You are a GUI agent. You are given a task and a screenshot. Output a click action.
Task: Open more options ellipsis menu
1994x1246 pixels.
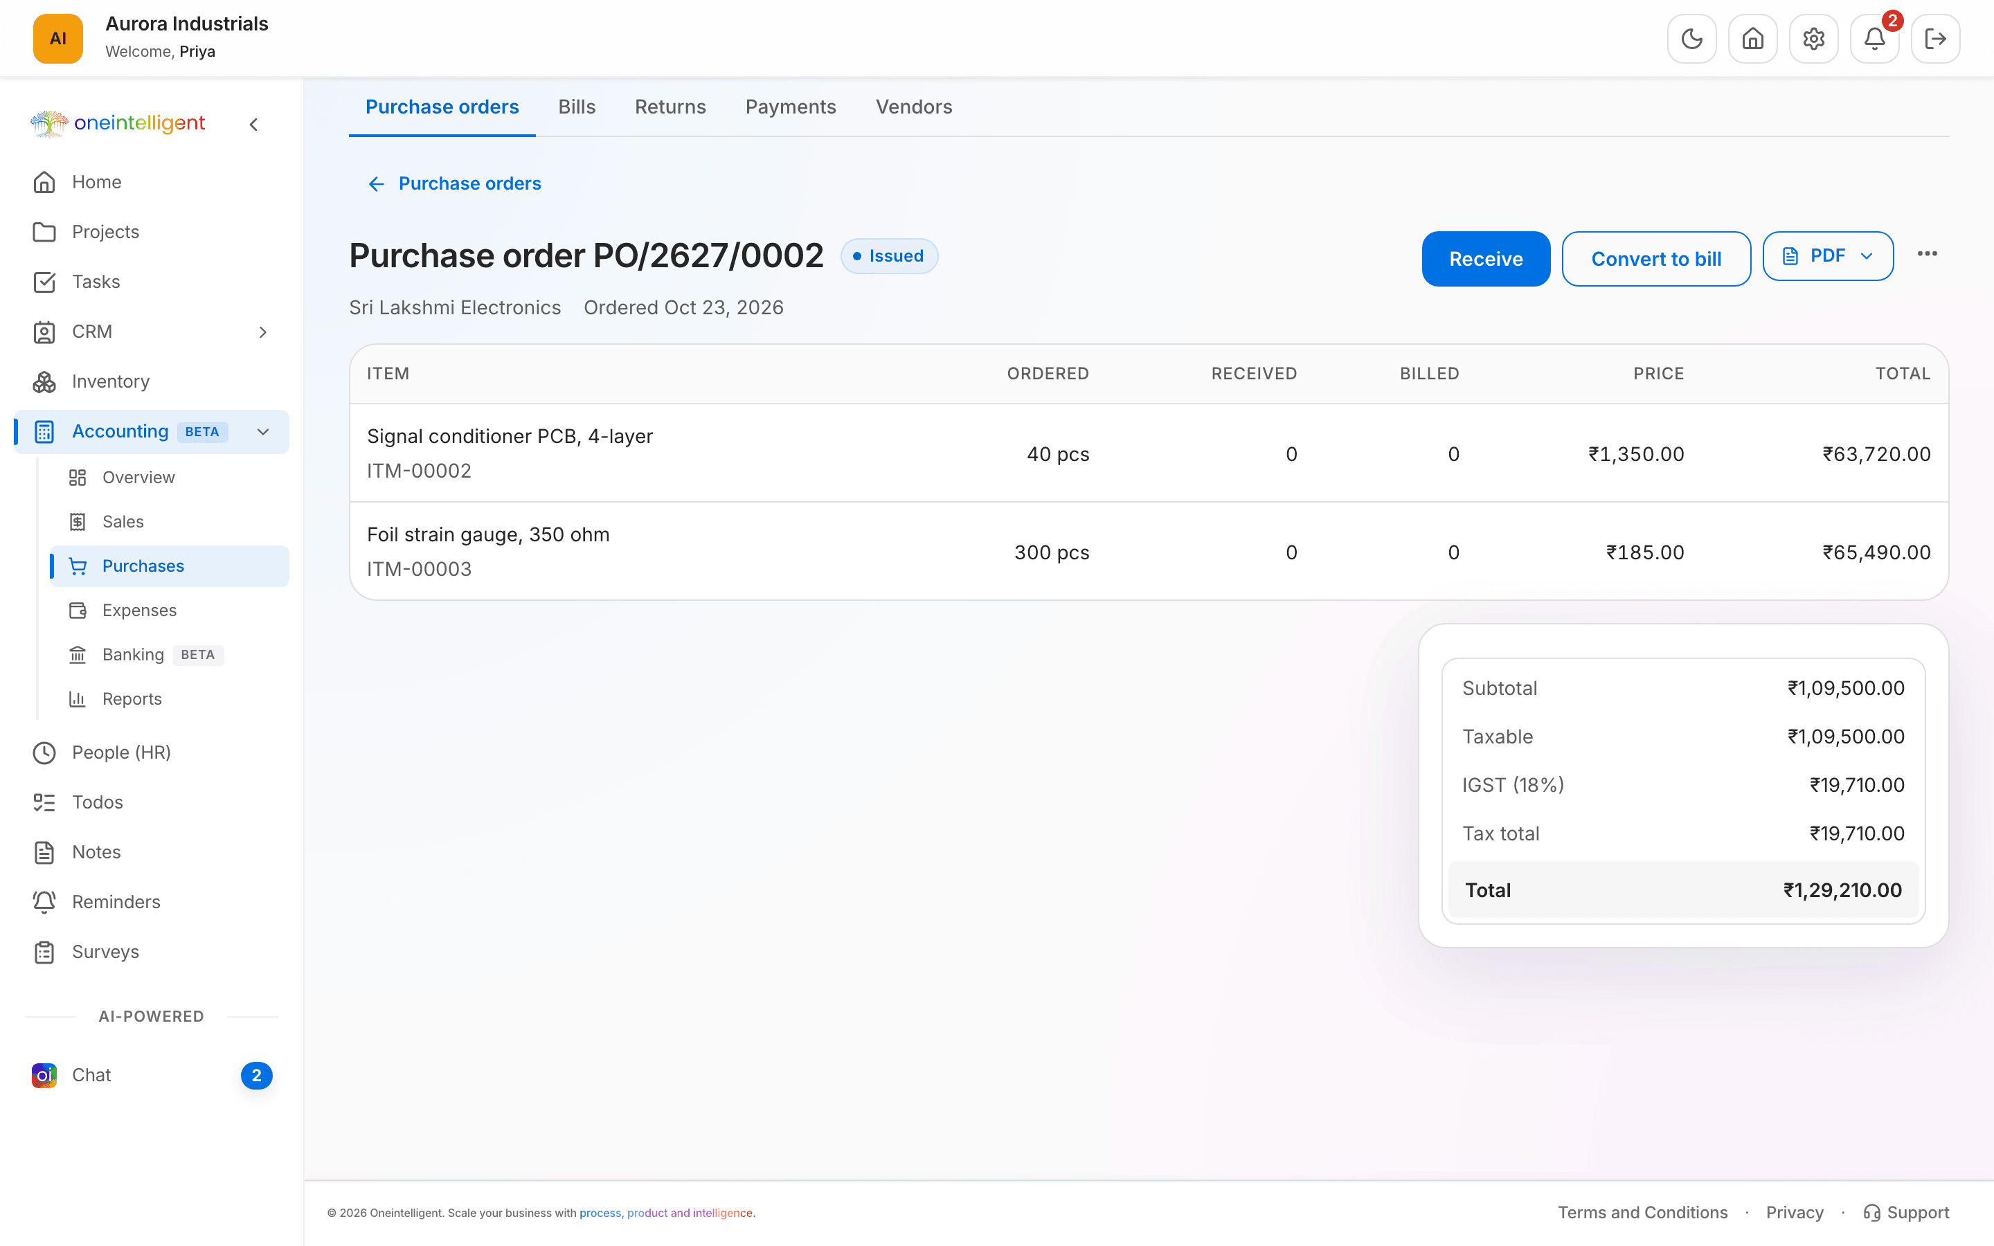(1928, 254)
